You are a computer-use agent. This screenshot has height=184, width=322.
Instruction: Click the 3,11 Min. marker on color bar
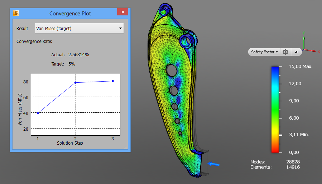(299, 135)
